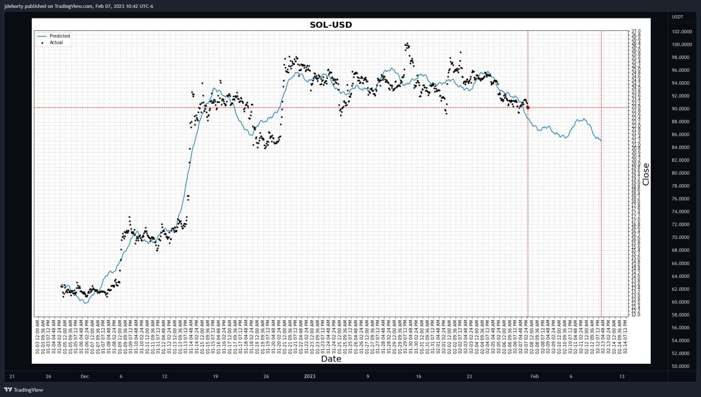Click the '19' time axis label
Screen dimensions: 701x397
pos(216,376)
